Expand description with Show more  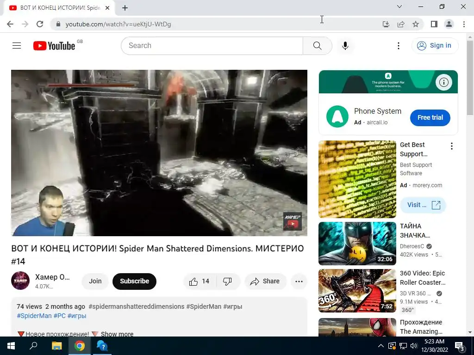[x=117, y=334]
